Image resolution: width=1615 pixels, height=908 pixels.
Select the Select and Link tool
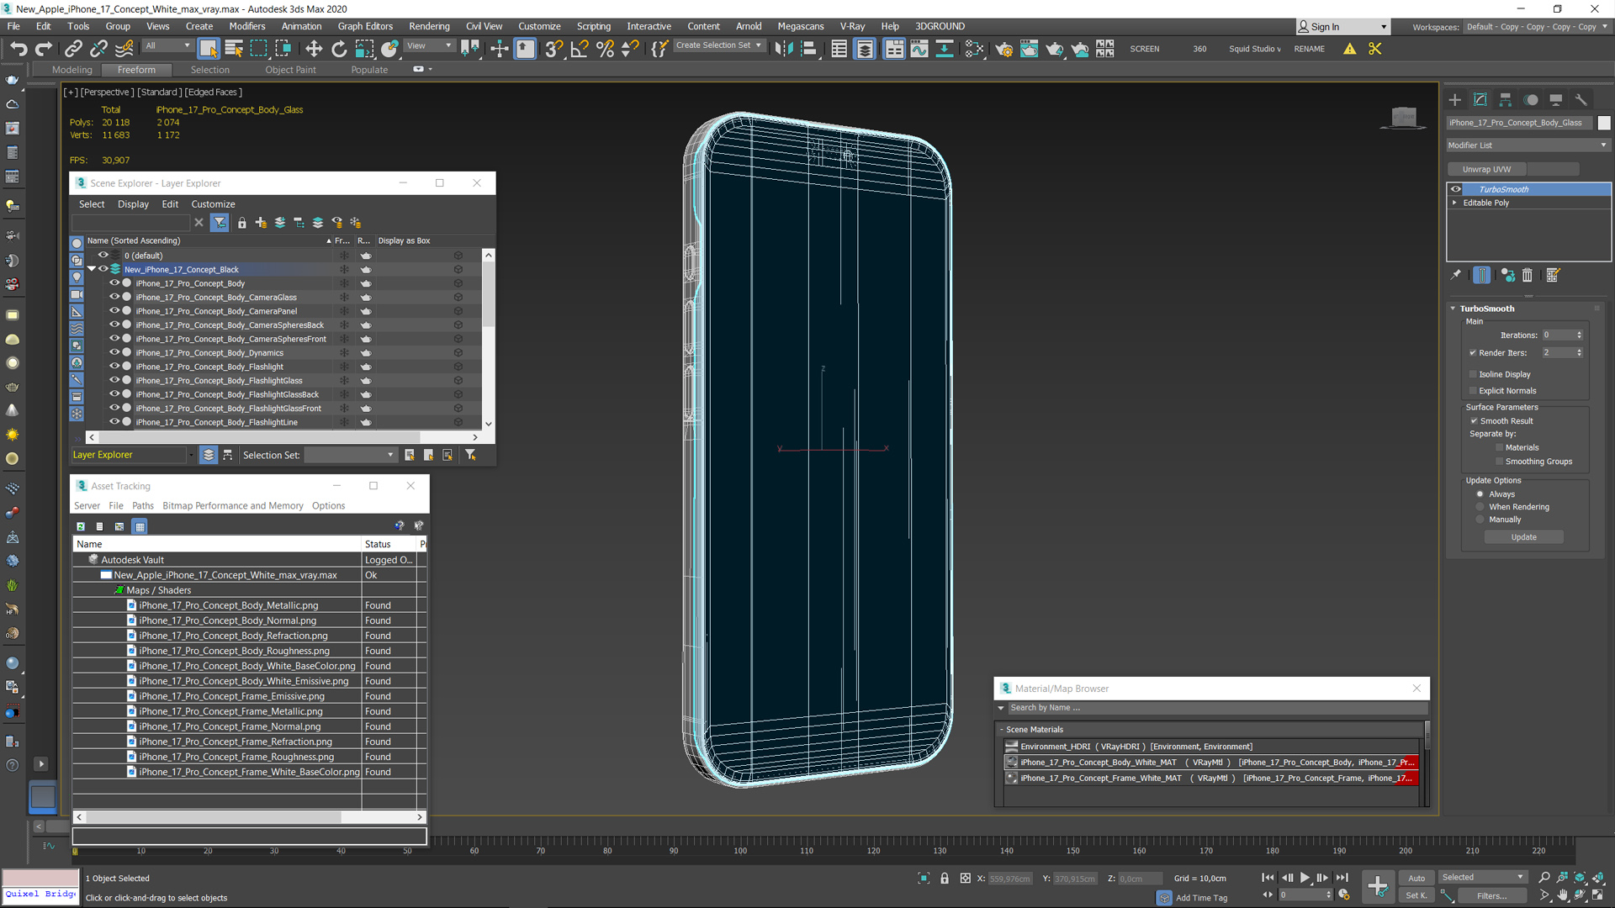(x=73, y=49)
